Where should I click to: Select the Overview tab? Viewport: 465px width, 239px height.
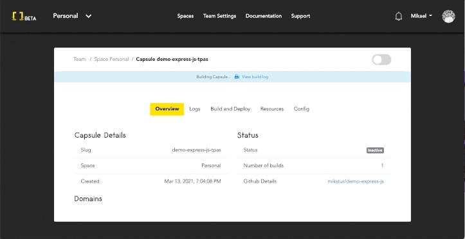click(x=167, y=109)
